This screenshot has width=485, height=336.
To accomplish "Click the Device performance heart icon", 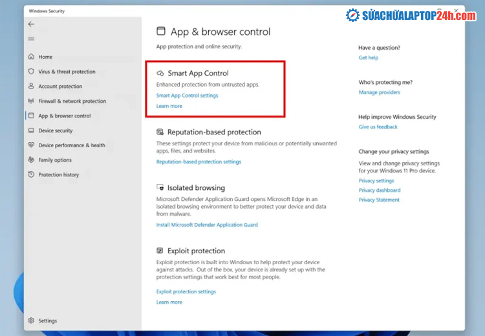I will coord(31,145).
